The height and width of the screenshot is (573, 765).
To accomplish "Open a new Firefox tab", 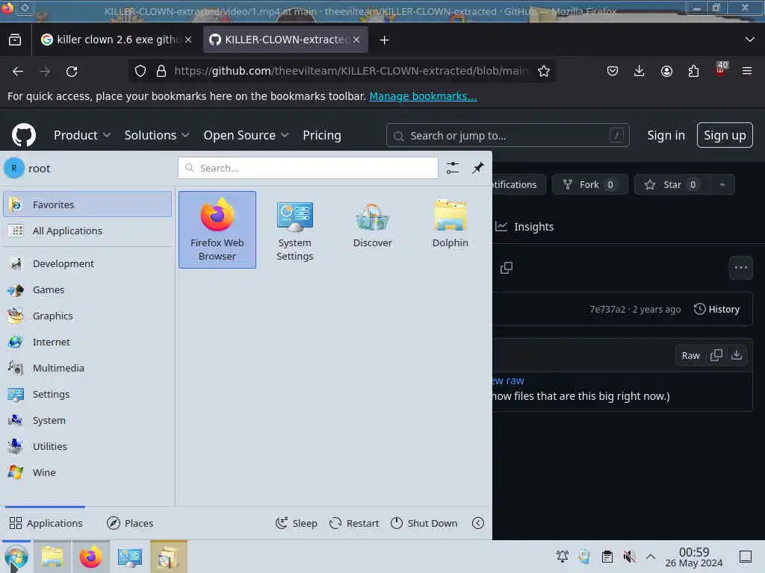I will pyautogui.click(x=384, y=40).
